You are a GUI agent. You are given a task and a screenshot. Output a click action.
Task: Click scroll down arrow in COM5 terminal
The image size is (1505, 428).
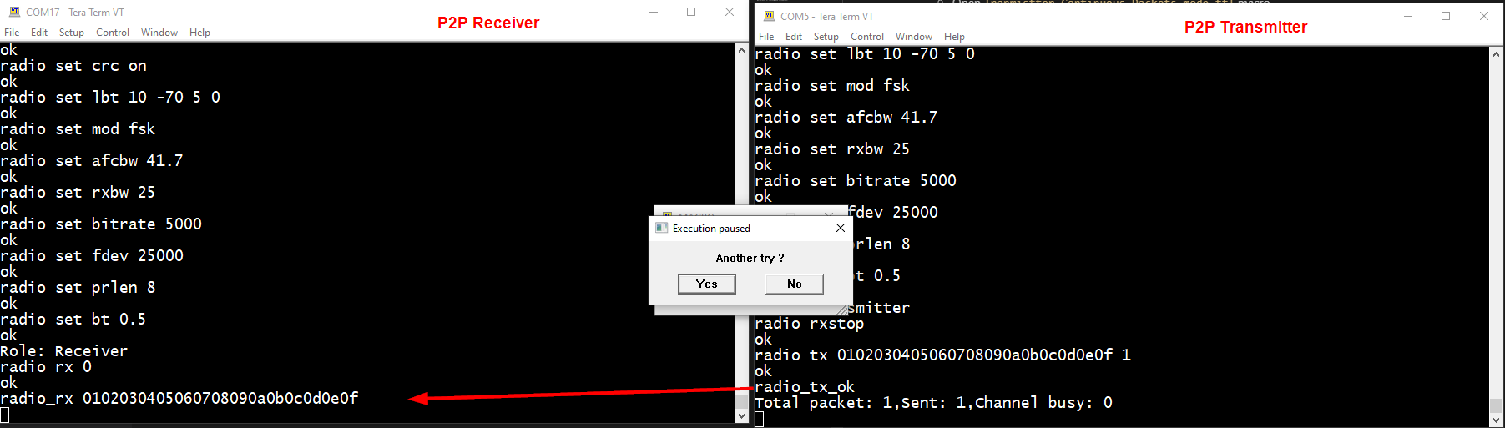click(1497, 420)
